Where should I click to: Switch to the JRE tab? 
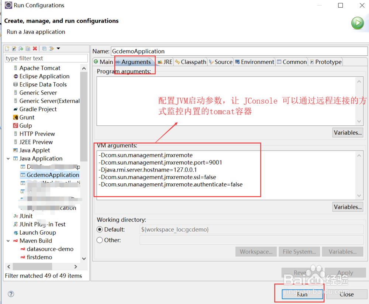pos(165,62)
